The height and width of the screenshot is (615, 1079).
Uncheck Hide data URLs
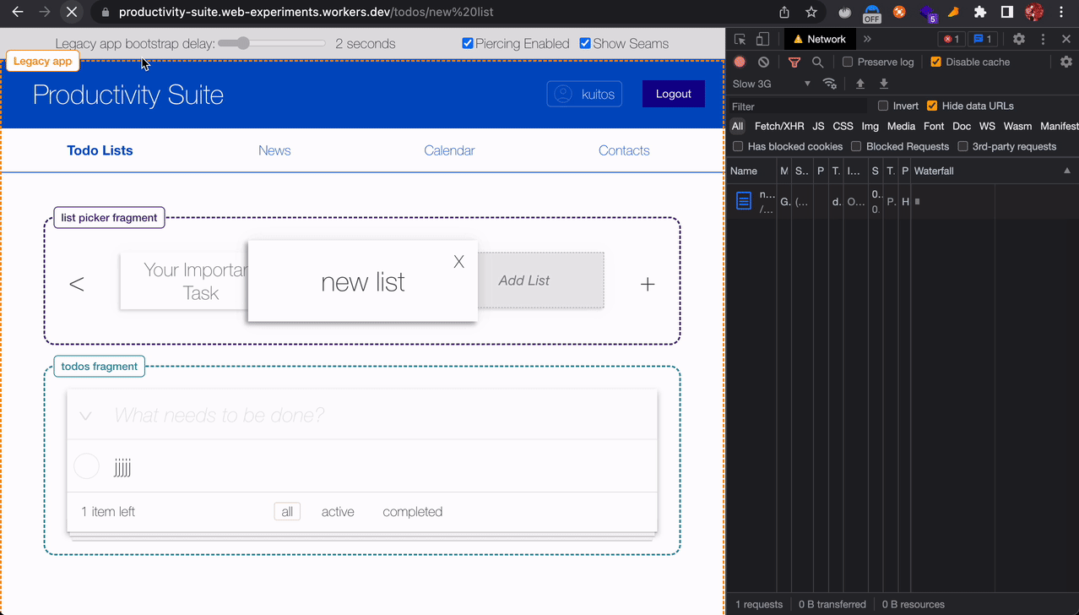[932, 106]
